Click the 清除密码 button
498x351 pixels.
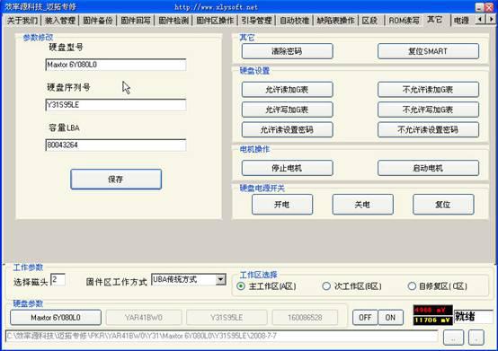tap(287, 51)
